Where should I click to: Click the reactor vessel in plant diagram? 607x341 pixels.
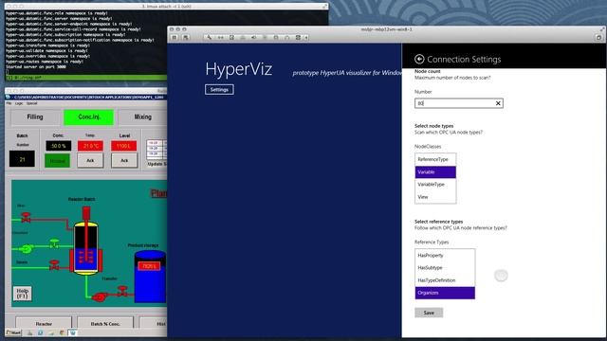tap(86, 247)
